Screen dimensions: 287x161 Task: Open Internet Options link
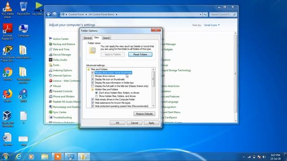[62, 76]
